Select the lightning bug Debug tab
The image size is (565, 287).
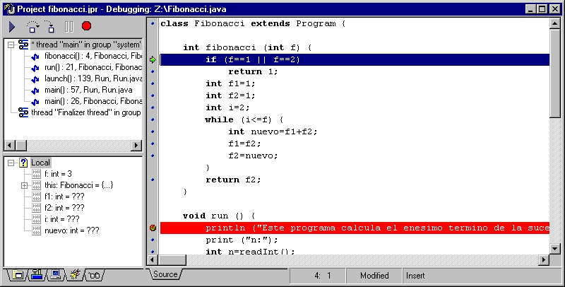pos(76,276)
